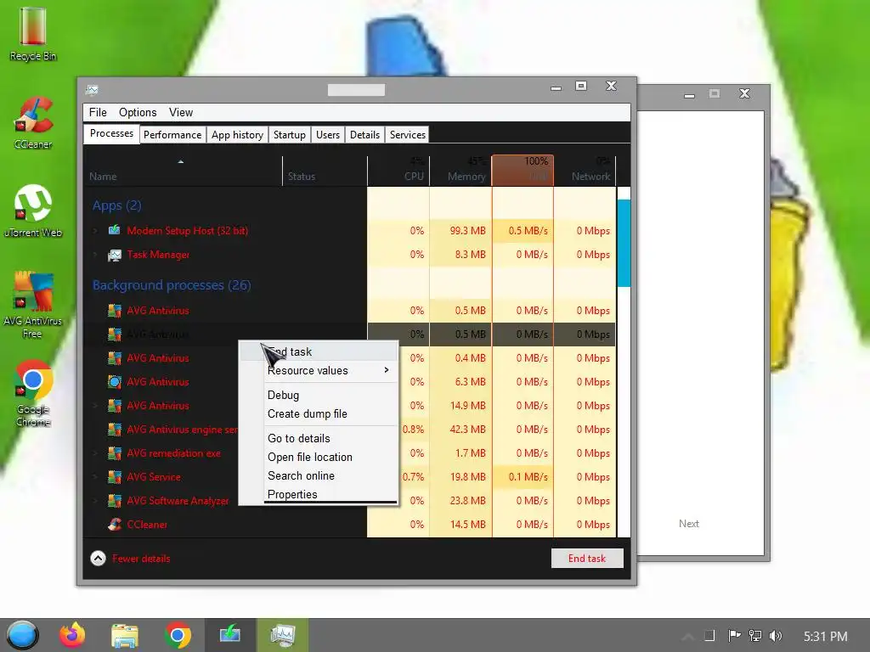The width and height of the screenshot is (870, 652).
Task: Sort by the Name column header
Action: (183, 170)
